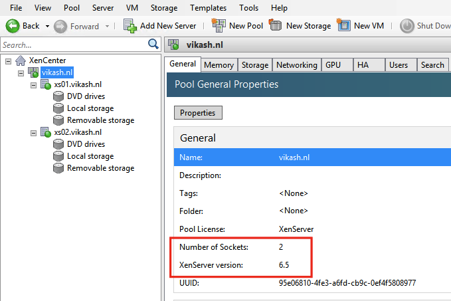This screenshot has width=451, height=301.
Task: Open the Server menu
Action: [103, 8]
